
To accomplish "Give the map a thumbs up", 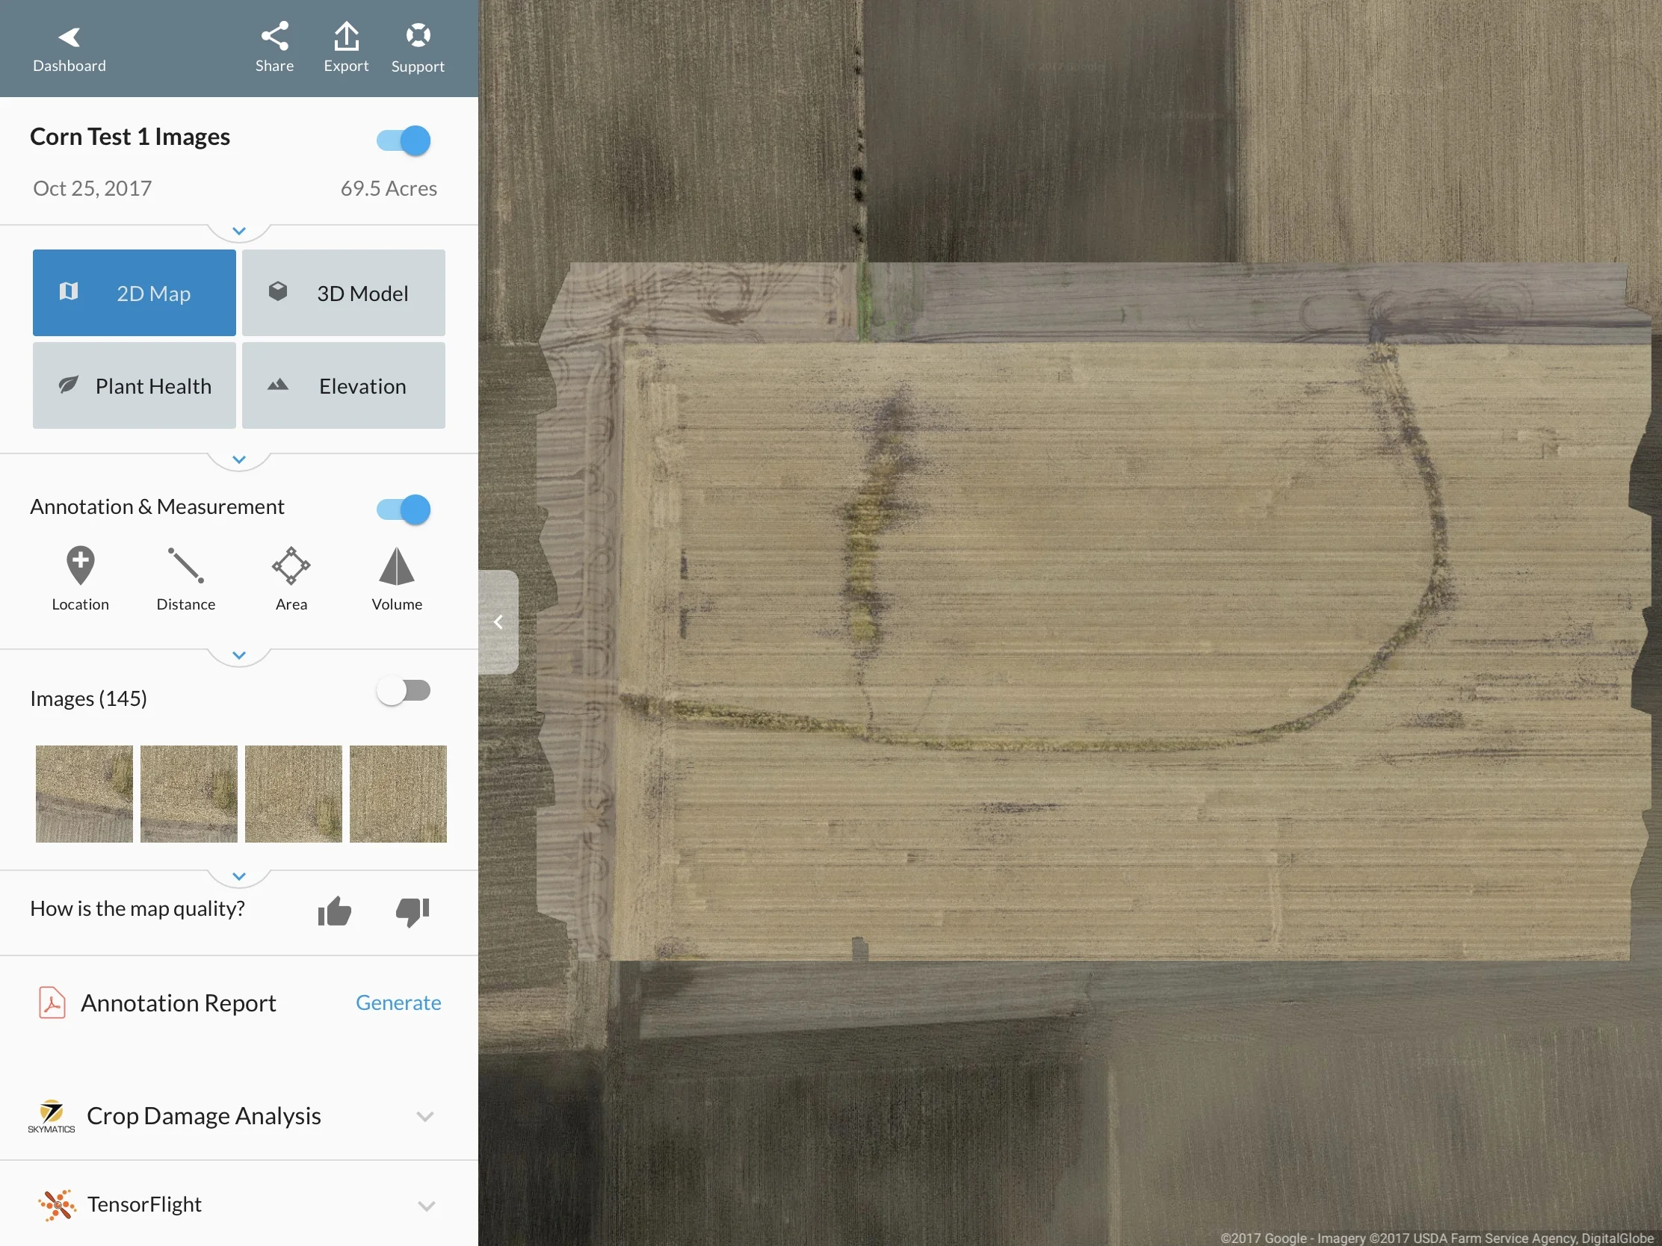I will 334,911.
